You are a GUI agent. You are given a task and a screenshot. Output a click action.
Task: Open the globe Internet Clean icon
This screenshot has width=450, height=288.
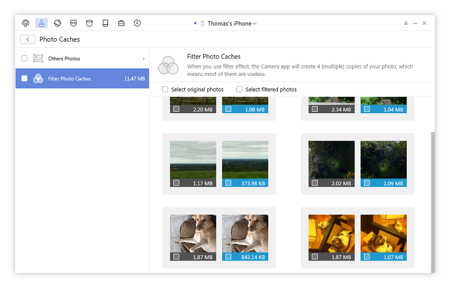57,23
